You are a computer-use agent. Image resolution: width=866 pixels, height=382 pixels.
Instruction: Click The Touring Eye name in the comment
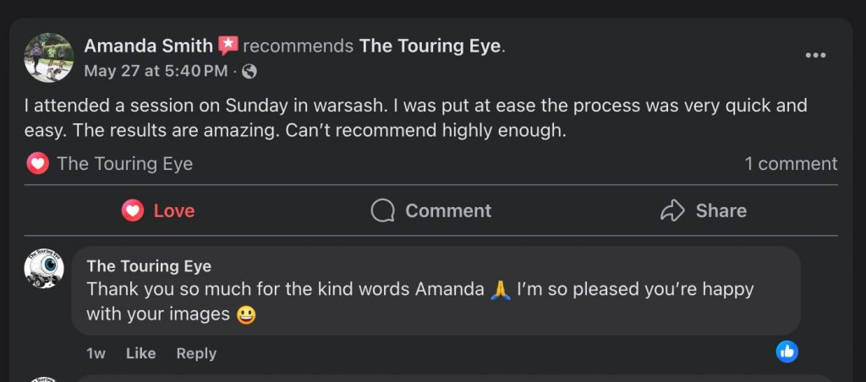[x=149, y=266]
